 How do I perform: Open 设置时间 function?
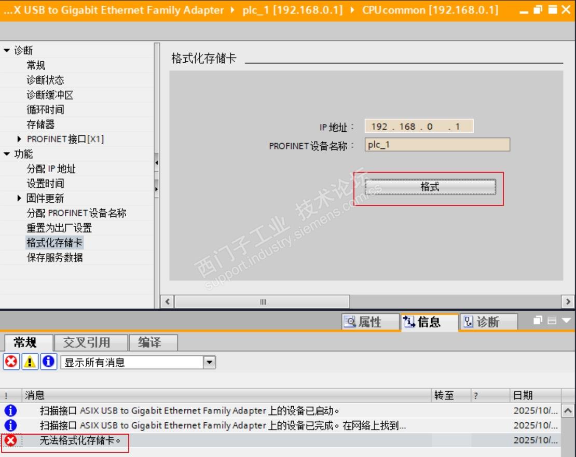click(x=45, y=184)
